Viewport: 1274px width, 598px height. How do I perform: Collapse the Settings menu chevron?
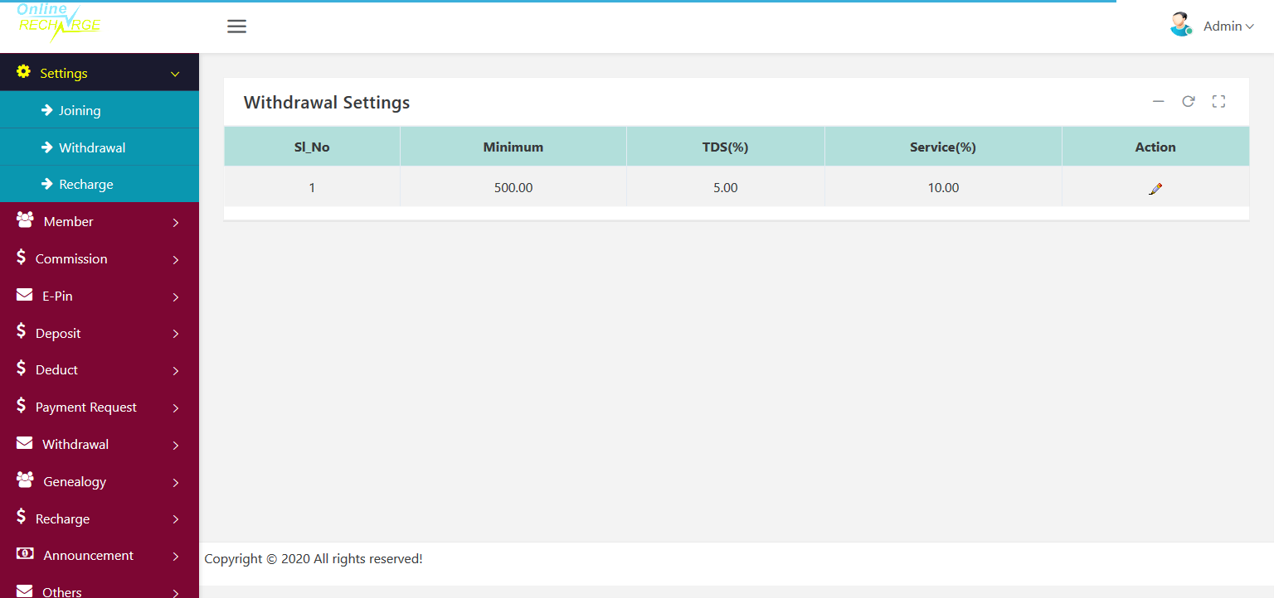175,75
